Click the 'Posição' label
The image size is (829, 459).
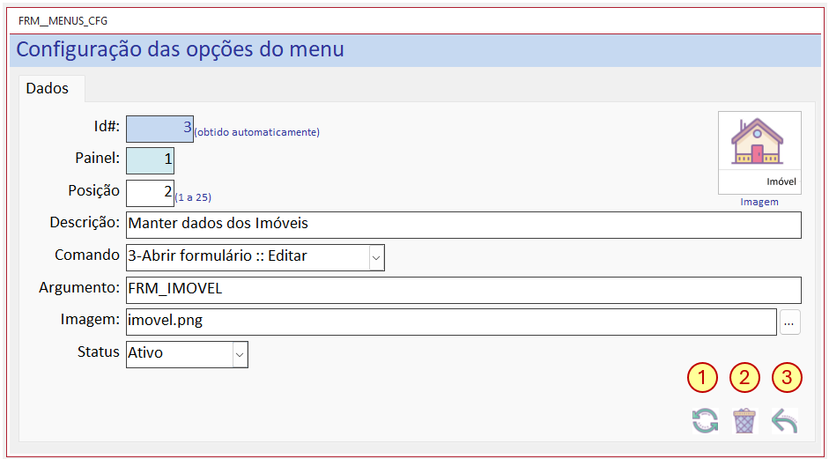[94, 191]
